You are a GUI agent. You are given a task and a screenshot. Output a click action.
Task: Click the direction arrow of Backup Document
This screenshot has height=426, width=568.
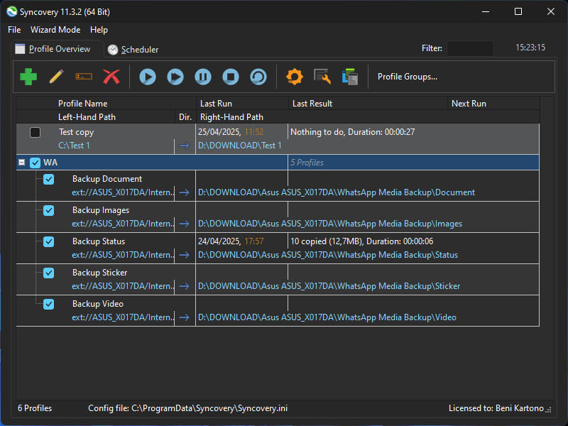(x=185, y=192)
